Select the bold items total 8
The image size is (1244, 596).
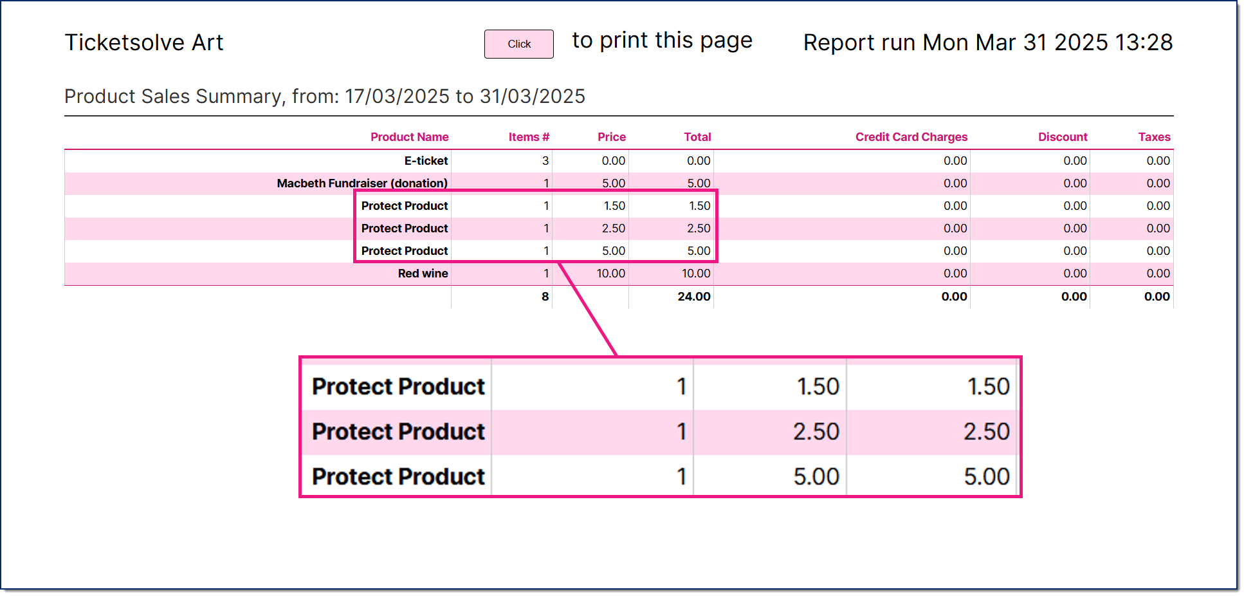545,297
